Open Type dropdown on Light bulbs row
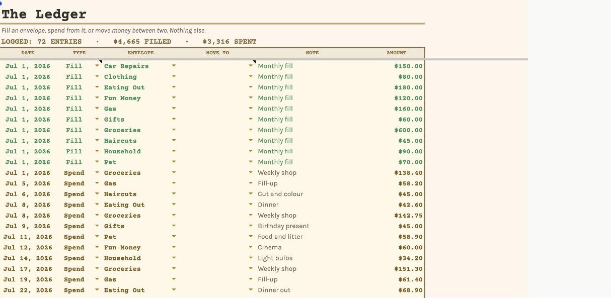 coord(97,258)
